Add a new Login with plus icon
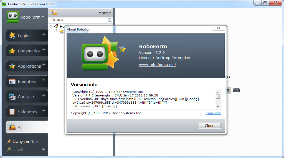Screen dimensions: 284x158 (44, 34)
